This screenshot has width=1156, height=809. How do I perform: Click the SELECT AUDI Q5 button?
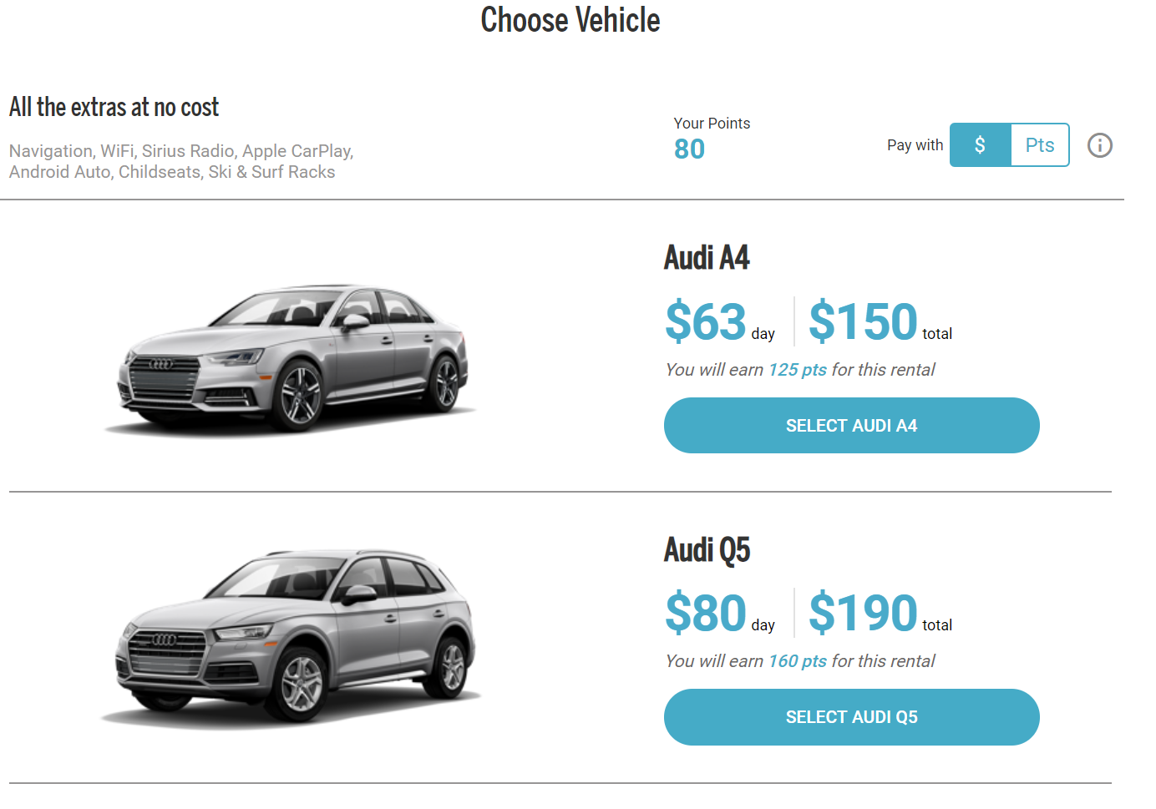[x=851, y=716]
